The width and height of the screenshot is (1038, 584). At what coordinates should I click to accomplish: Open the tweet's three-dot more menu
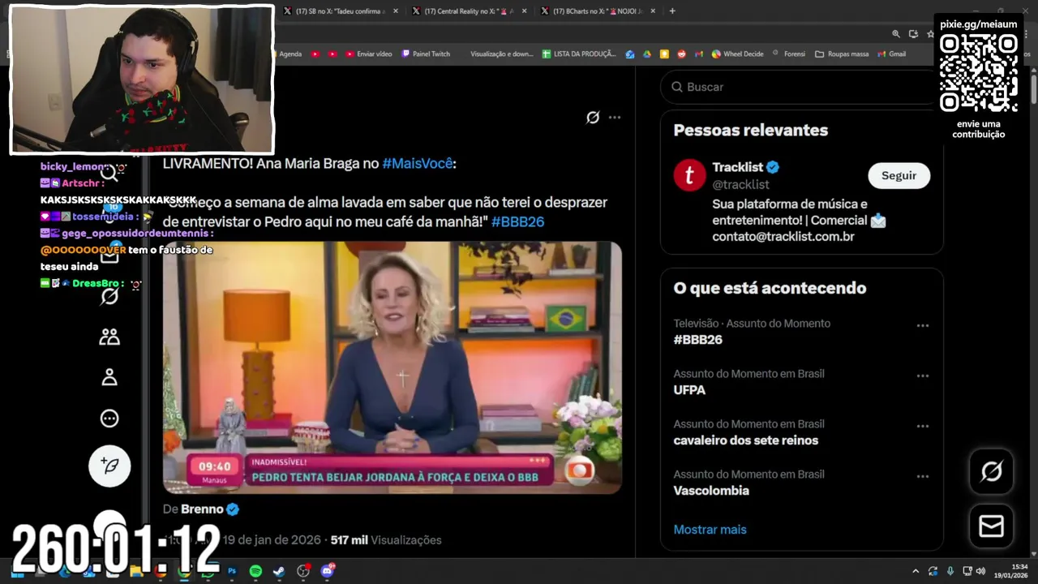[615, 118]
